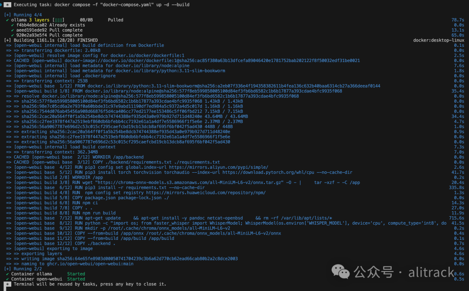Click the "load .dockerignore" line
This screenshot has height=291, width=469.
(x=61, y=75)
